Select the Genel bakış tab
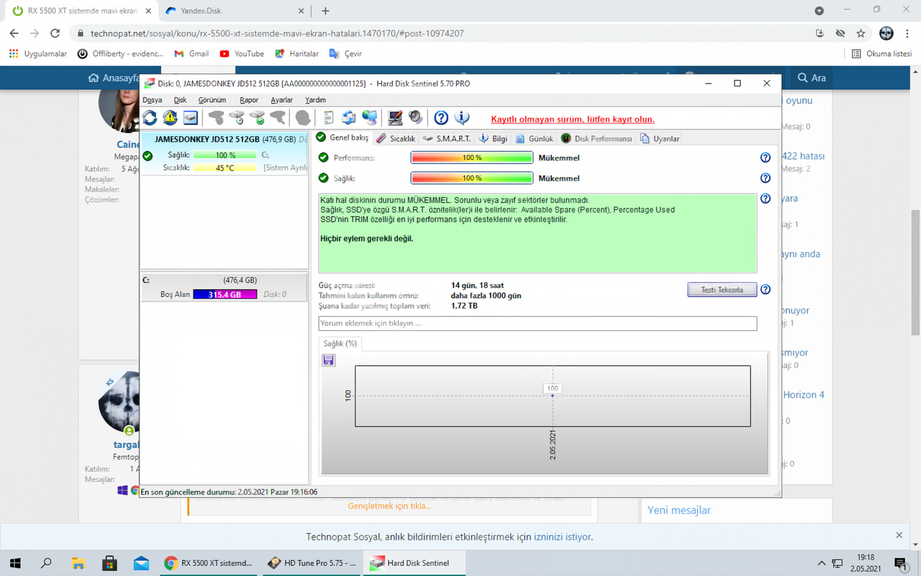Image resolution: width=921 pixels, height=576 pixels. pyautogui.click(x=343, y=138)
